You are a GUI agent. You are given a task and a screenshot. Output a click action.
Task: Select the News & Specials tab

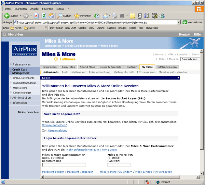pyautogui.click(x=111, y=67)
